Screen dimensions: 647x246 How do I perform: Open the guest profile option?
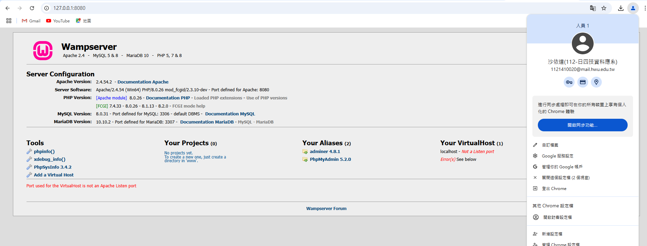[557, 217]
